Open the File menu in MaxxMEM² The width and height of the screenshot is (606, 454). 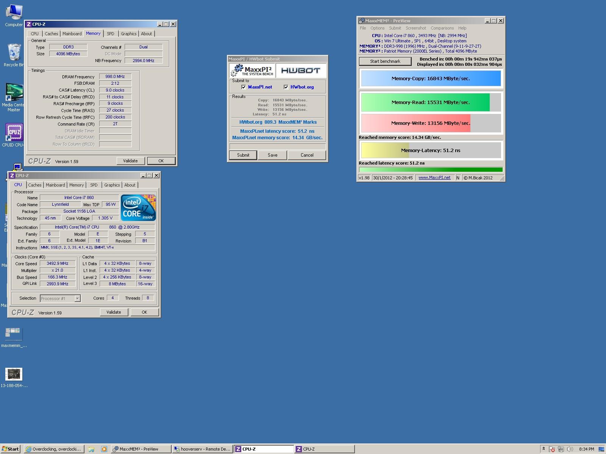363,28
